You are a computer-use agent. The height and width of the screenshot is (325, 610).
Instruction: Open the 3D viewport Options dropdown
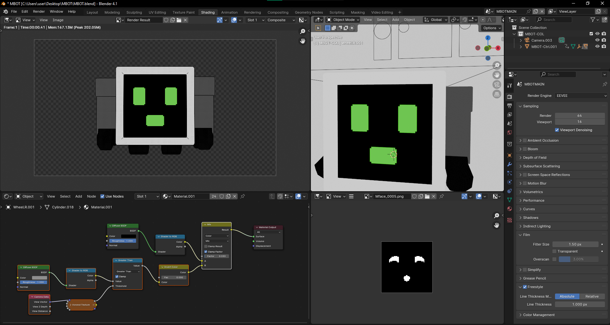tap(492, 28)
